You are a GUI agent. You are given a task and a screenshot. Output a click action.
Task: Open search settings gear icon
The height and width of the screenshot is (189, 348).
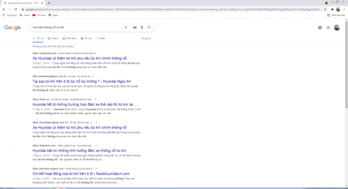point(320,28)
